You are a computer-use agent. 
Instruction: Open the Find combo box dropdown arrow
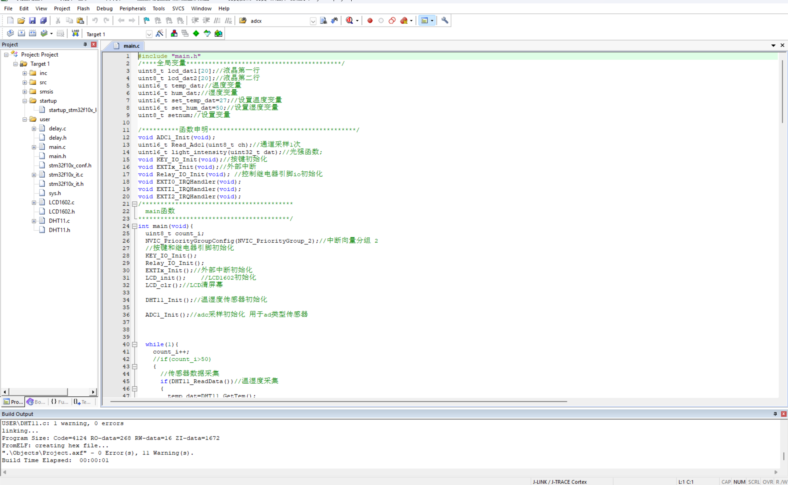(313, 21)
